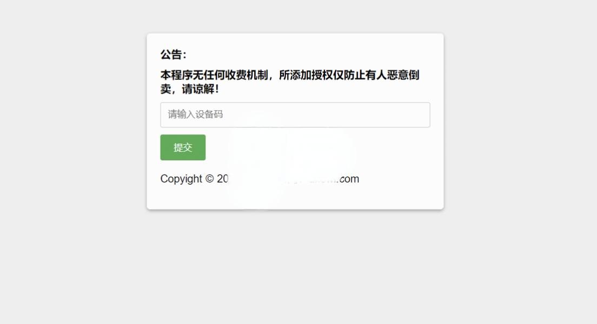Click the words 收费机制 in the notice
This screenshot has width=597, height=324.
[247, 75]
